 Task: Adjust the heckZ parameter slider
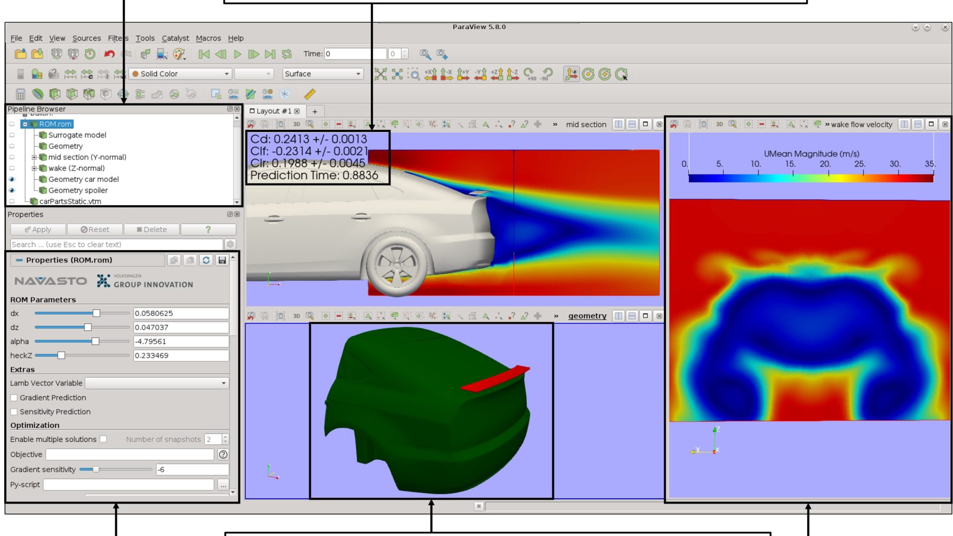82,355
